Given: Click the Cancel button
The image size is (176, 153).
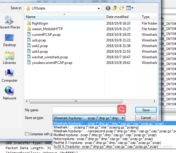Looking at the screenshot, I should 146,118.
